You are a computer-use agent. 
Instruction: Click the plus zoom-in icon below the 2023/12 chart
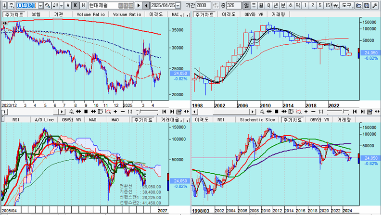(x=115, y=112)
